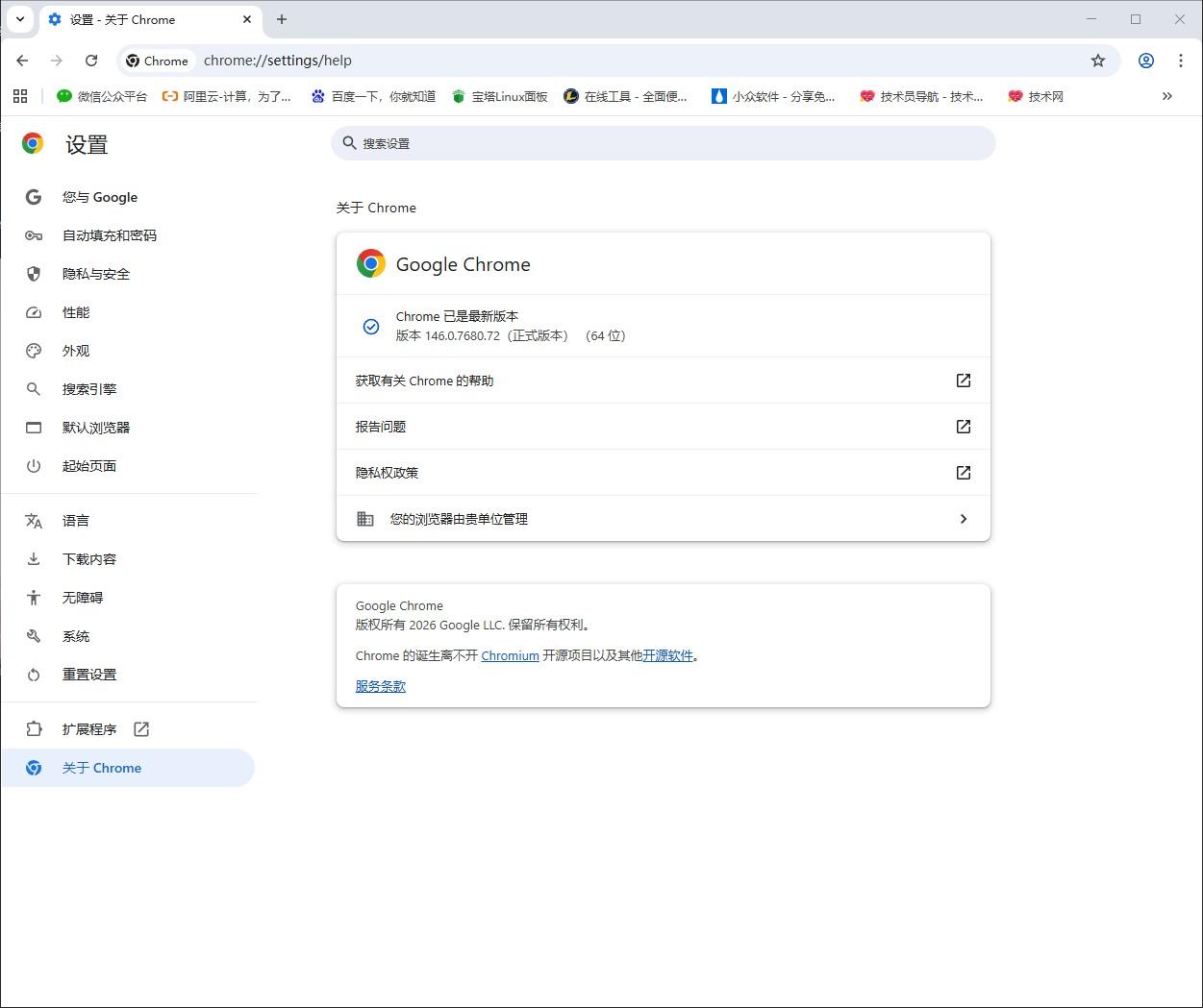Click the 开源软件 link

click(667, 655)
